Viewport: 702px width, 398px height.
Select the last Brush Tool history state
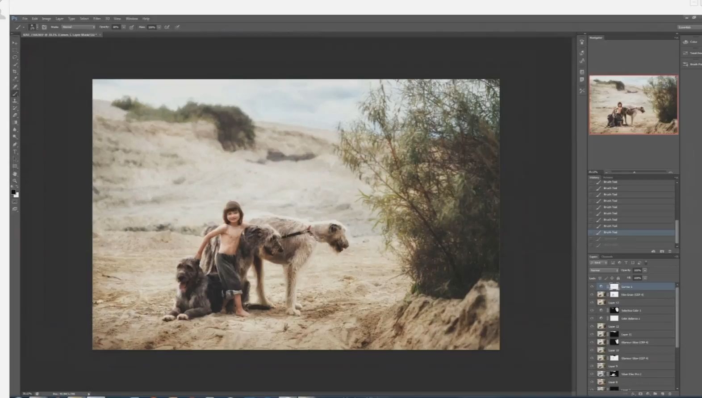631,232
